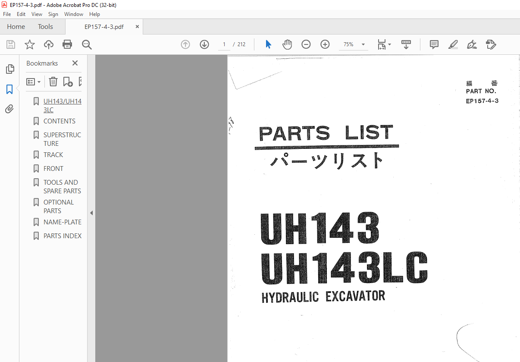Open the Find text magnifier tool
The image size is (520, 362).
click(x=87, y=44)
